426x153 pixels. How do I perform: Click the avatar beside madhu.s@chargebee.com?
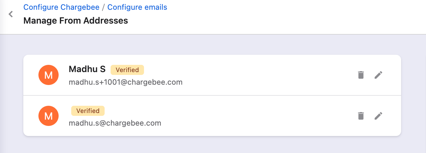click(48, 116)
